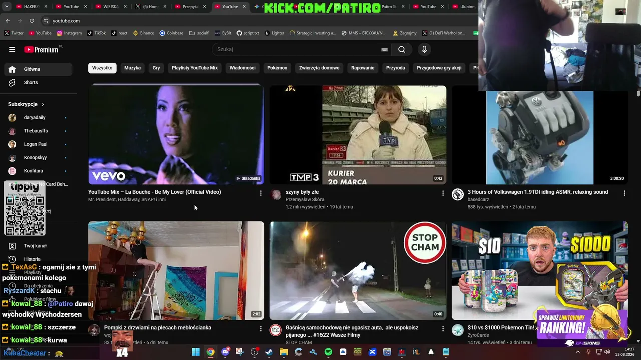The height and width of the screenshot is (360, 641).
Task: Open the STOP CHAM channel avatar
Action: tap(276, 330)
